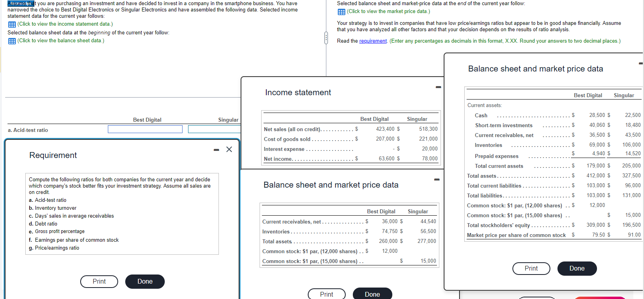Viewport: 644px width, 299px height.
Task: Click the Best Digital acid-test ratio input
Action: coord(145,129)
